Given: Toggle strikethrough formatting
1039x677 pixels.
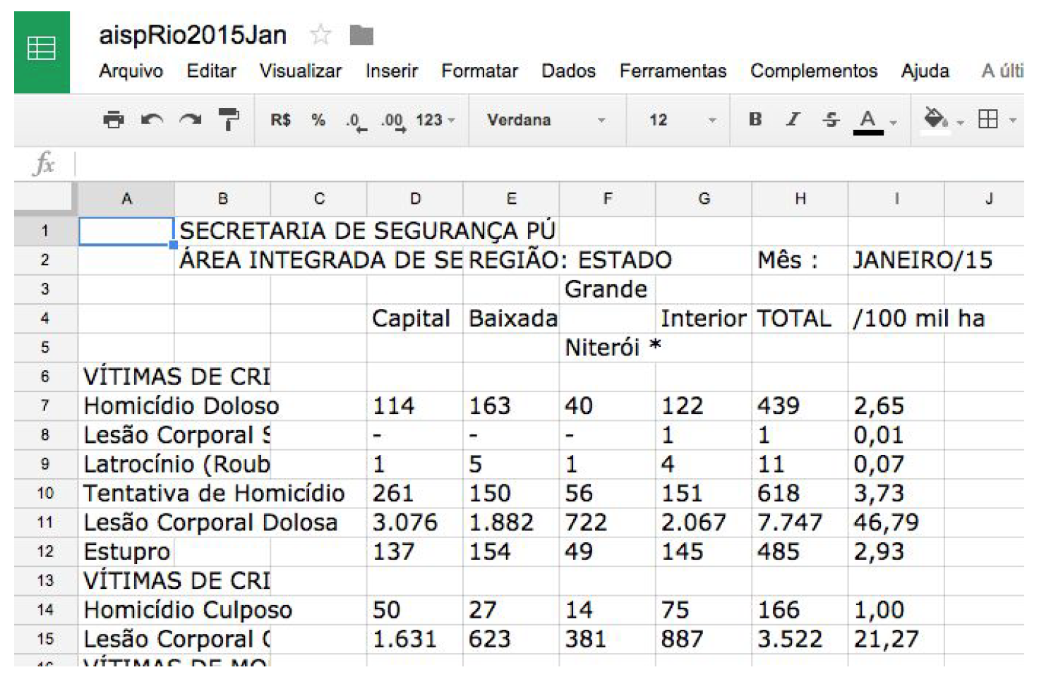Looking at the screenshot, I should 831,120.
